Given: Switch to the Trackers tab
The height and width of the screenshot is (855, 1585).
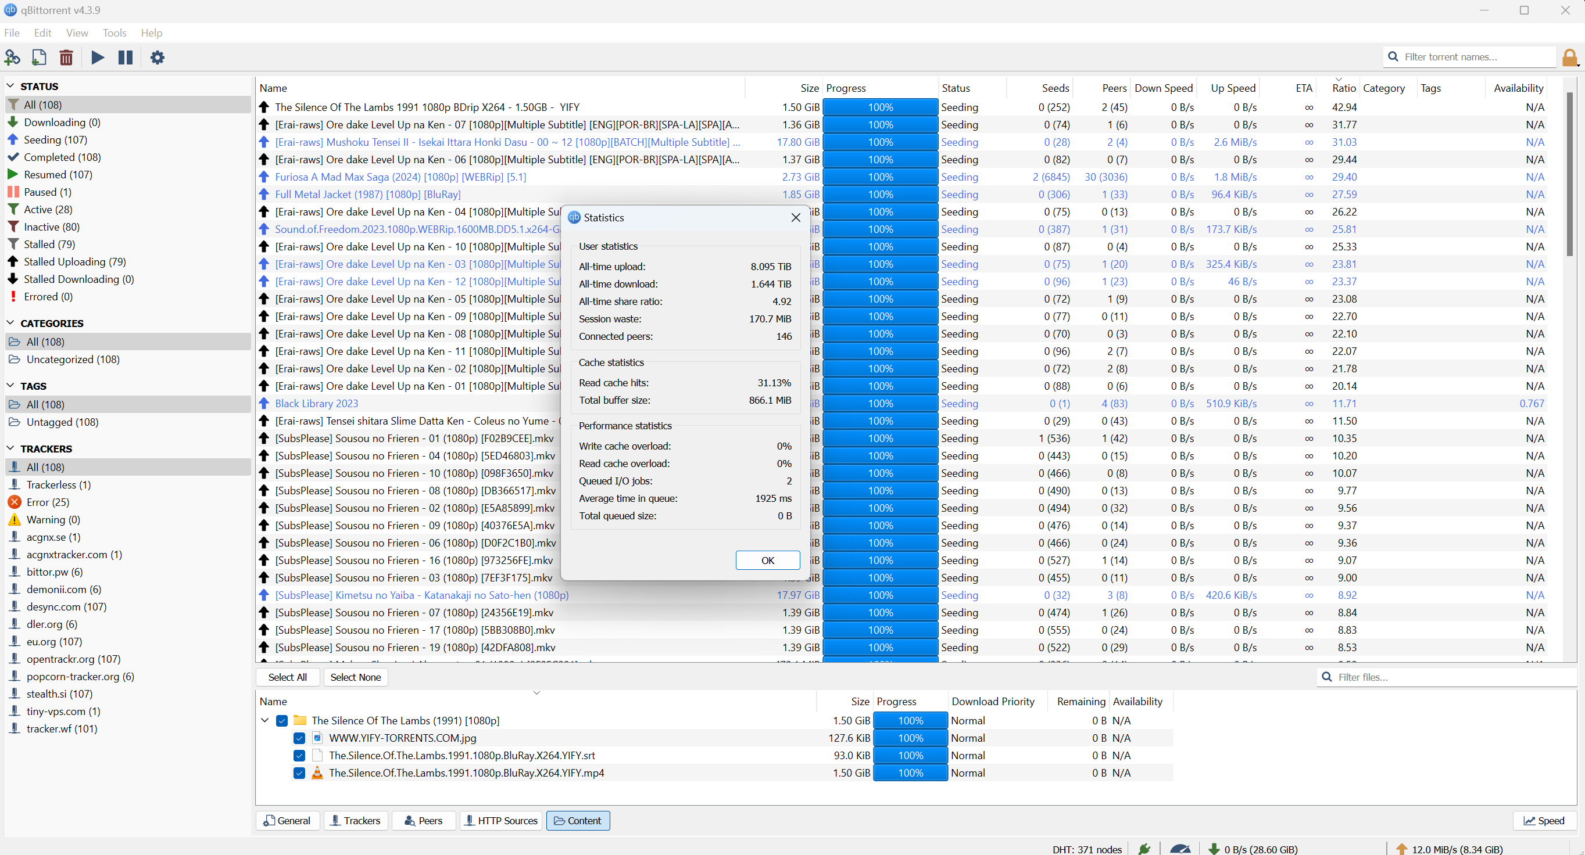Looking at the screenshot, I should pyautogui.click(x=356, y=821).
